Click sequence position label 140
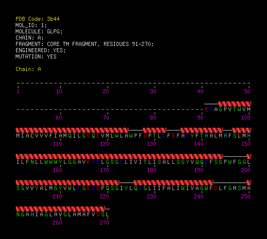The height and width of the screenshot is (239, 267). point(199,144)
